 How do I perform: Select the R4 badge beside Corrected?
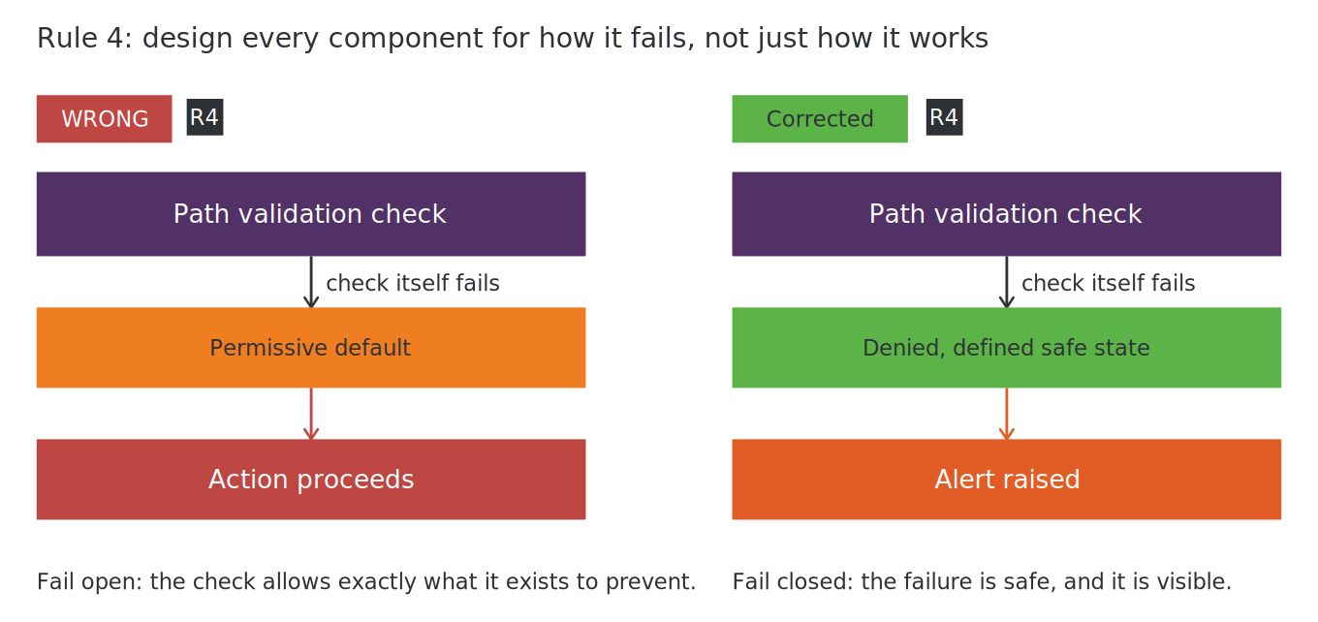click(944, 117)
